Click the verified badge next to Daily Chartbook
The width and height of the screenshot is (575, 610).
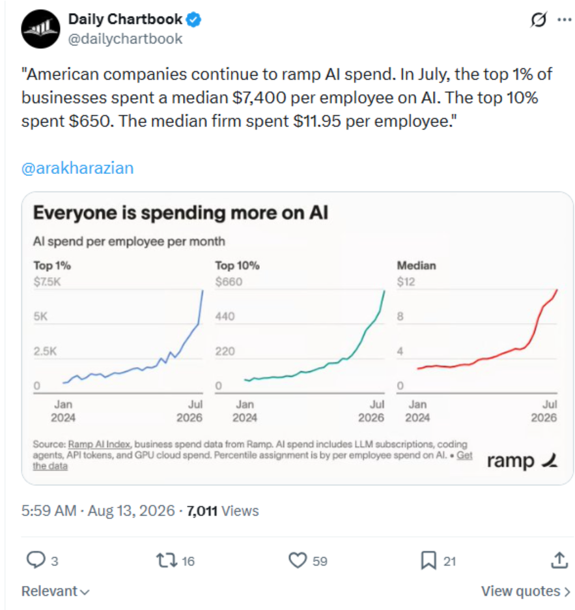click(x=193, y=20)
